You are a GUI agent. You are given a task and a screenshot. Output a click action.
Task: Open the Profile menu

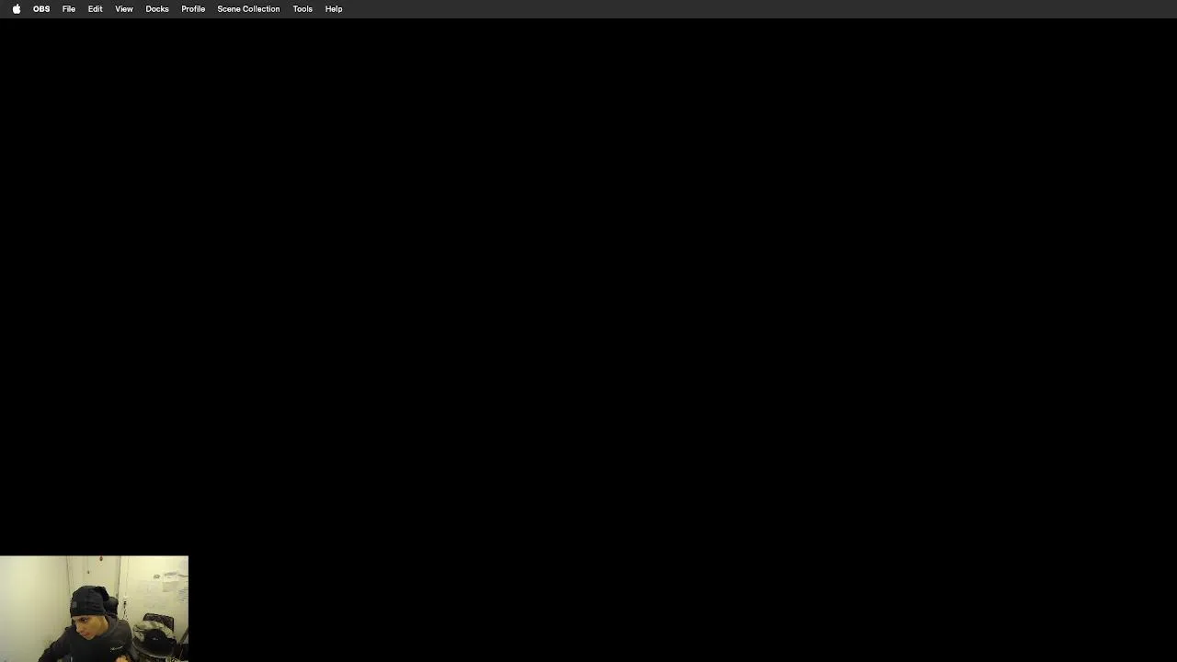[x=193, y=9]
